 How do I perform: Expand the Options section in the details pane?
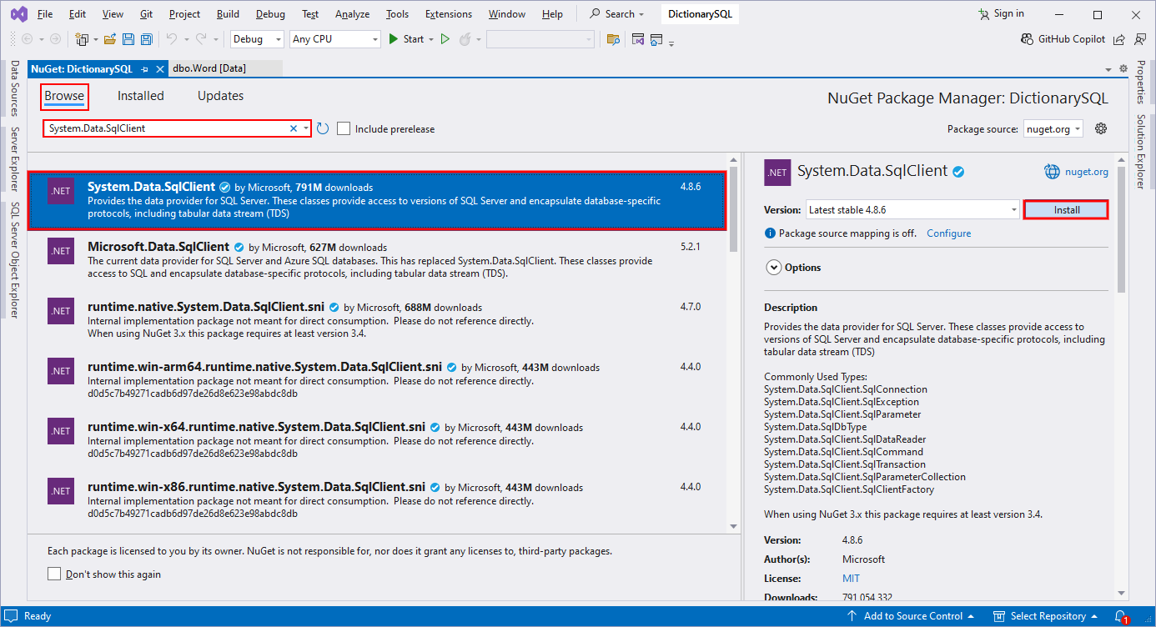tap(775, 267)
